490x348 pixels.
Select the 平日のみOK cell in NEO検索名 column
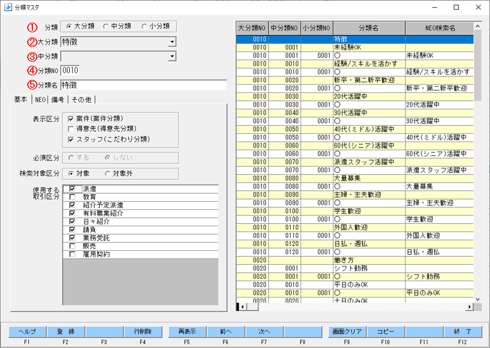click(x=440, y=293)
